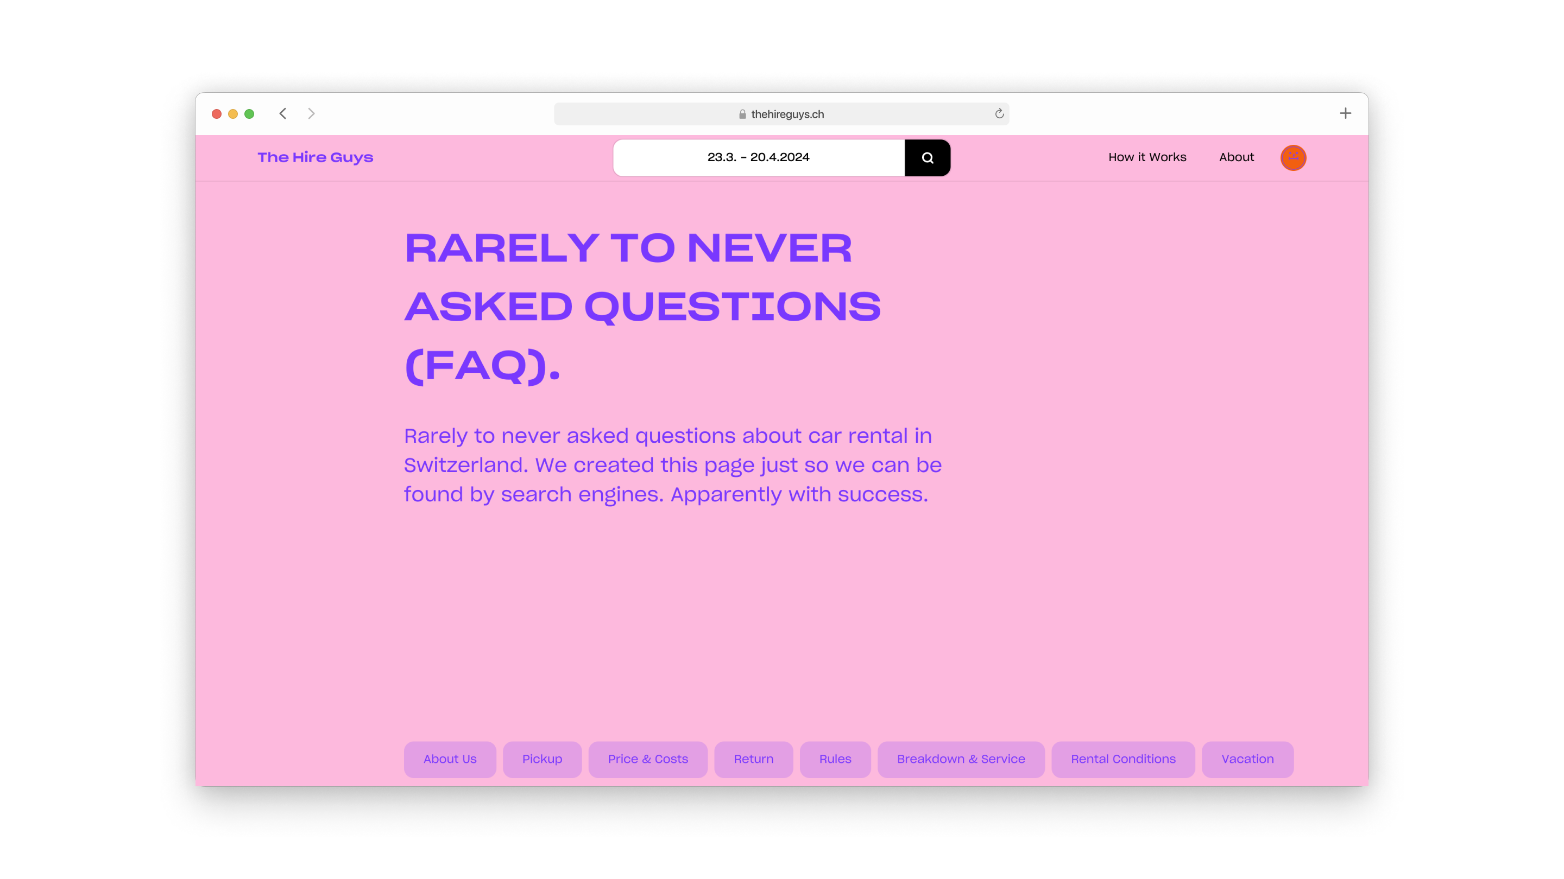
Task: Open the About navigation item
Action: [x=1236, y=157]
